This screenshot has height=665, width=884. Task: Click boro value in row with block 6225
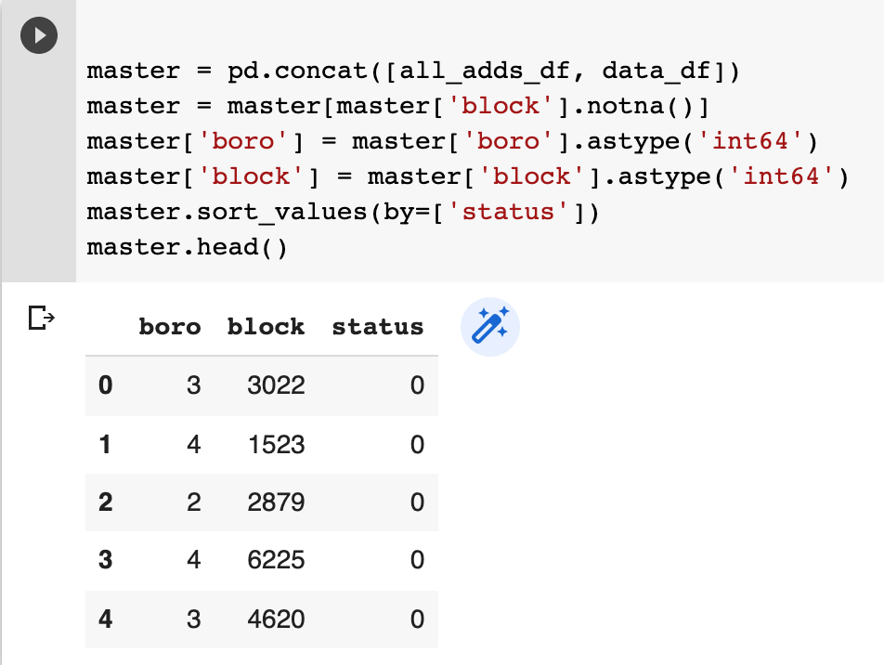click(x=194, y=560)
